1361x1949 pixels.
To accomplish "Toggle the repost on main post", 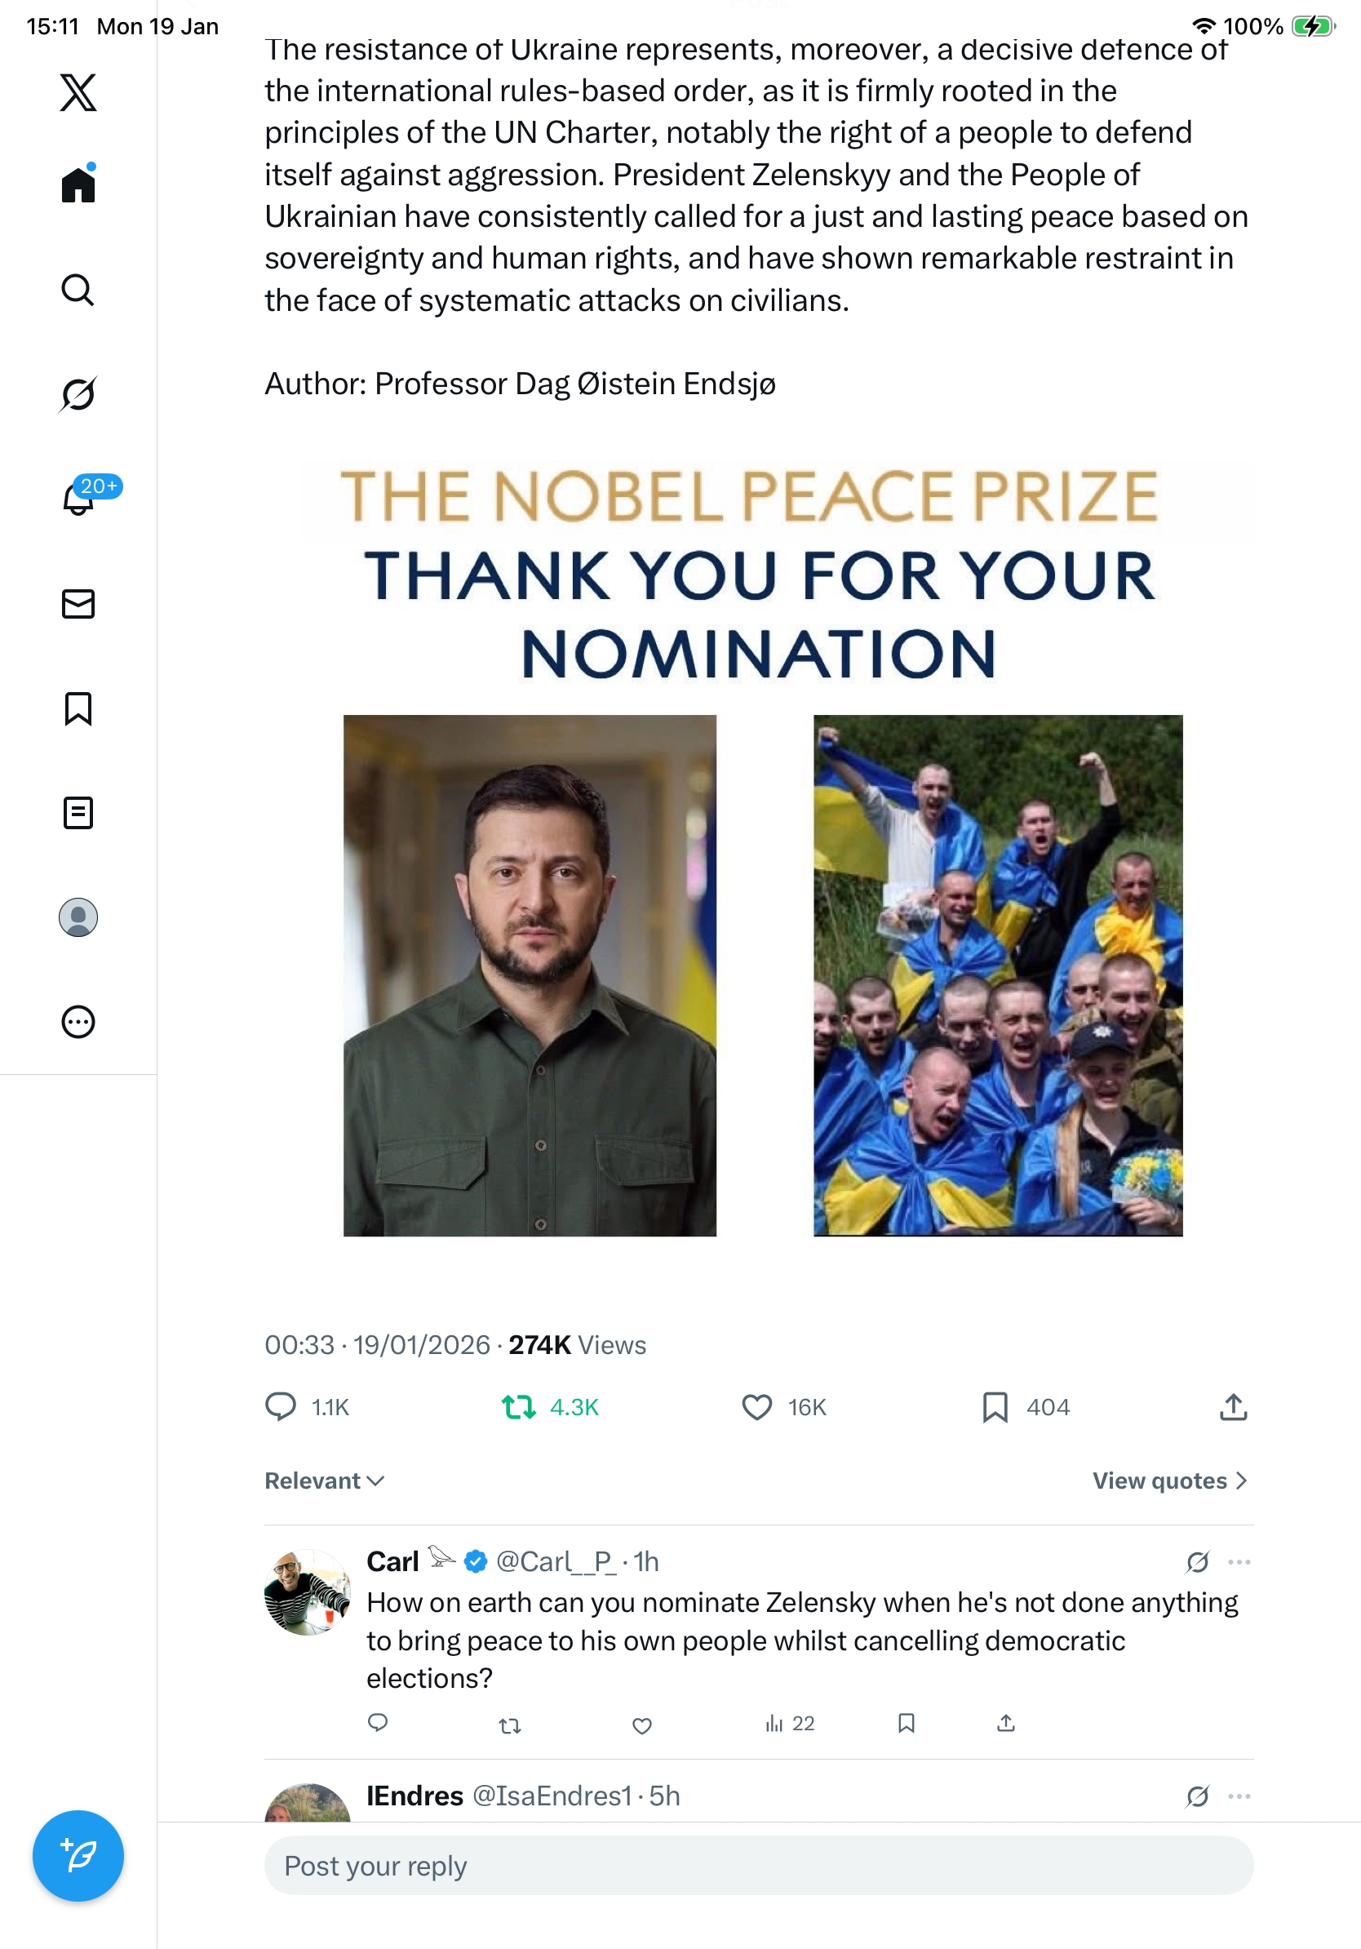I will coord(518,1407).
